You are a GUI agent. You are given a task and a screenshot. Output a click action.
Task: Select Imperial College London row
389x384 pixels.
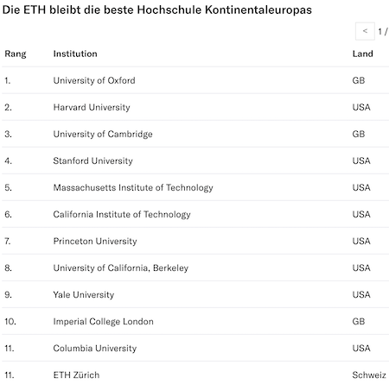pos(195,321)
